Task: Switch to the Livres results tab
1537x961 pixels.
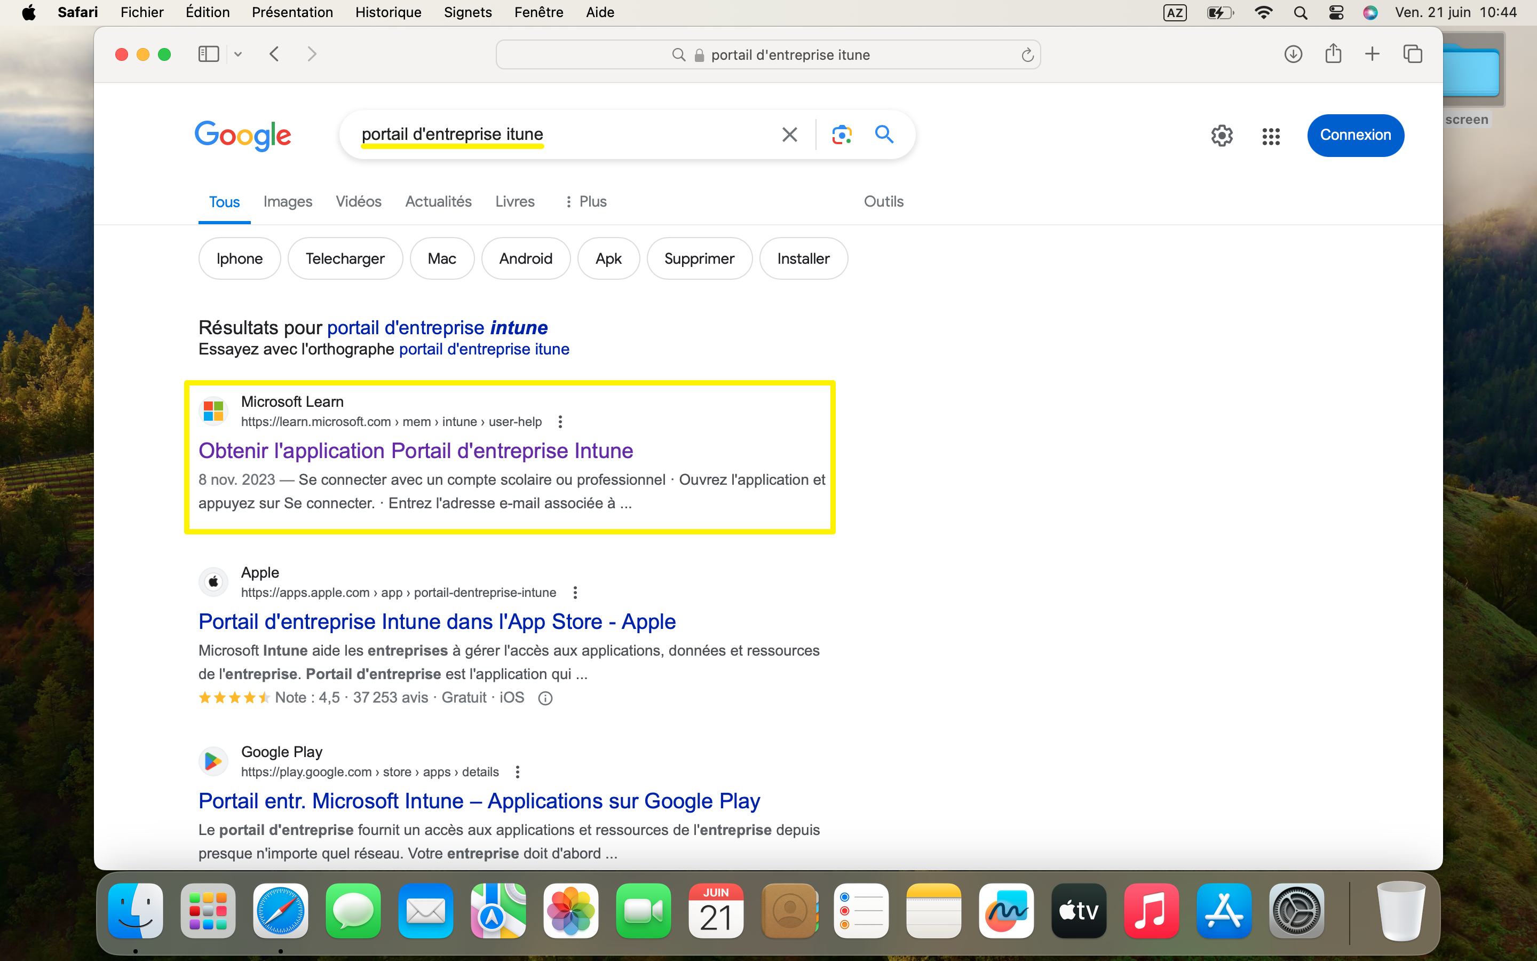Action: click(x=514, y=201)
